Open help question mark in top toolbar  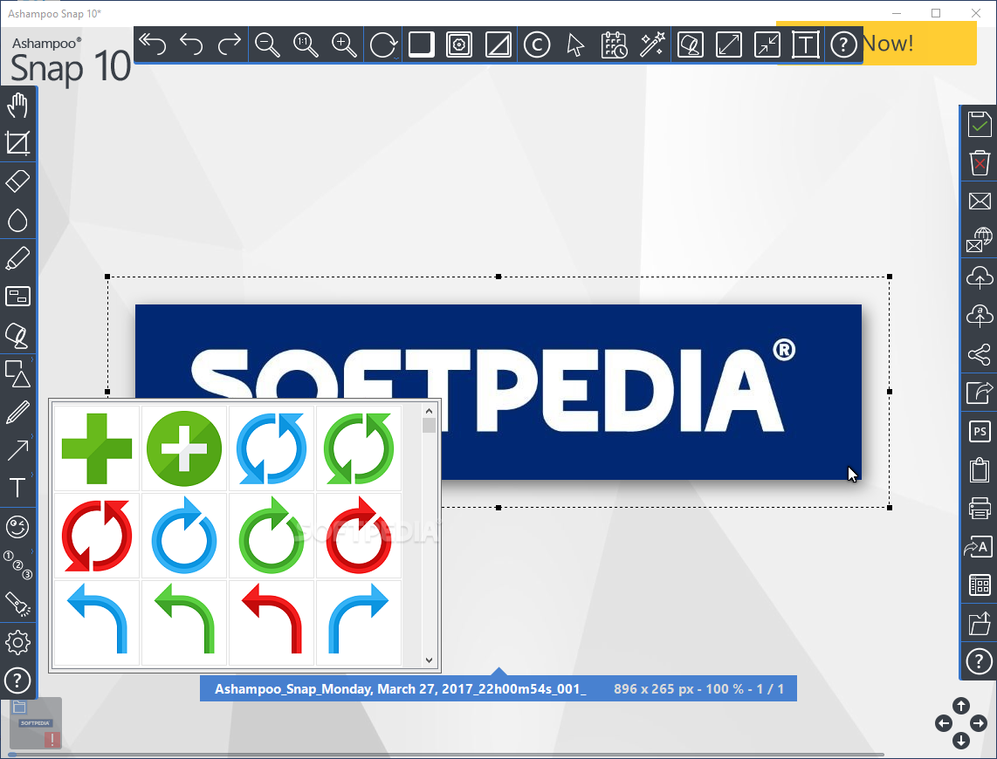click(843, 44)
